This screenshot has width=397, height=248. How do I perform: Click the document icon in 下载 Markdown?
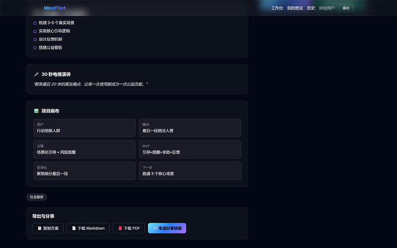74,228
